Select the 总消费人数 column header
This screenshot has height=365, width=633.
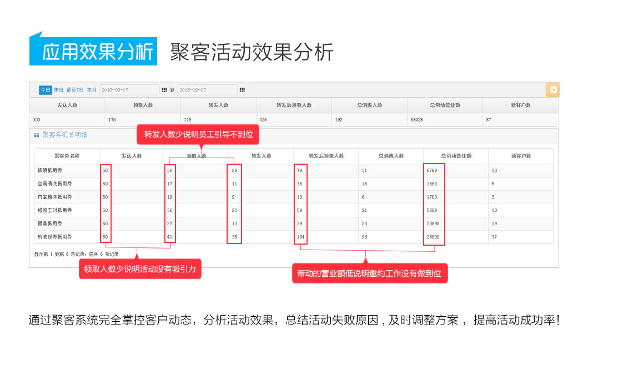391,156
